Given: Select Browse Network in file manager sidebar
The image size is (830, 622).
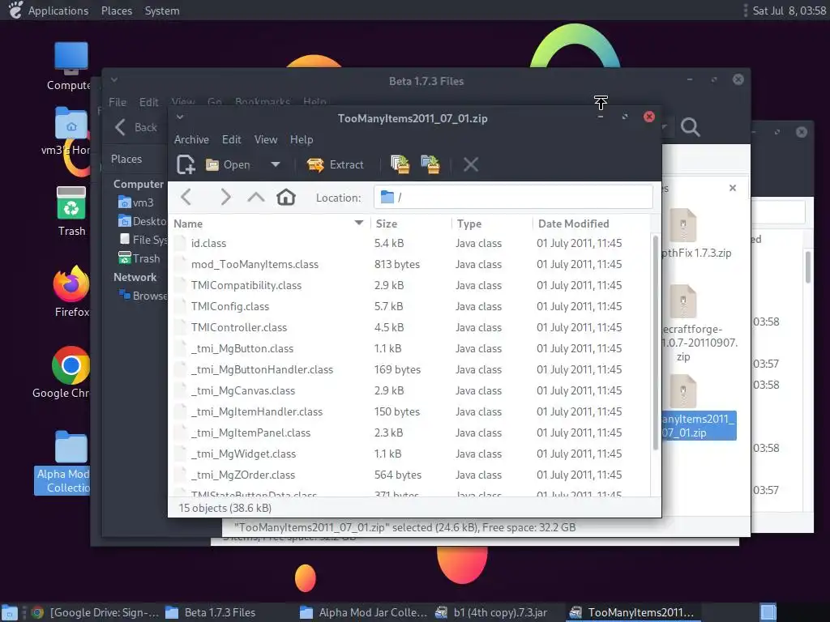Looking at the screenshot, I should click(x=143, y=296).
